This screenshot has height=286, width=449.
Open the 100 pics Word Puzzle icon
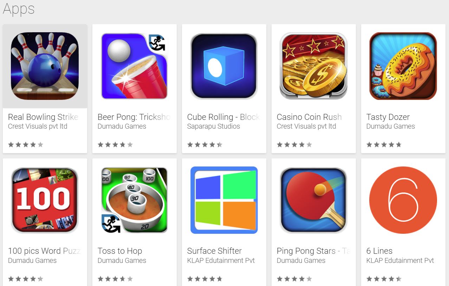pos(45,200)
